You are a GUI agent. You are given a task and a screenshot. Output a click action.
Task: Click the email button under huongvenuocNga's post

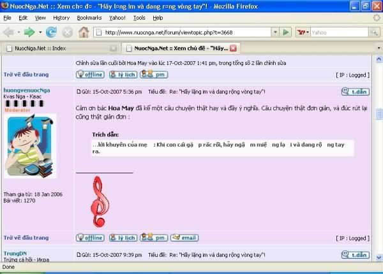tap(184, 238)
